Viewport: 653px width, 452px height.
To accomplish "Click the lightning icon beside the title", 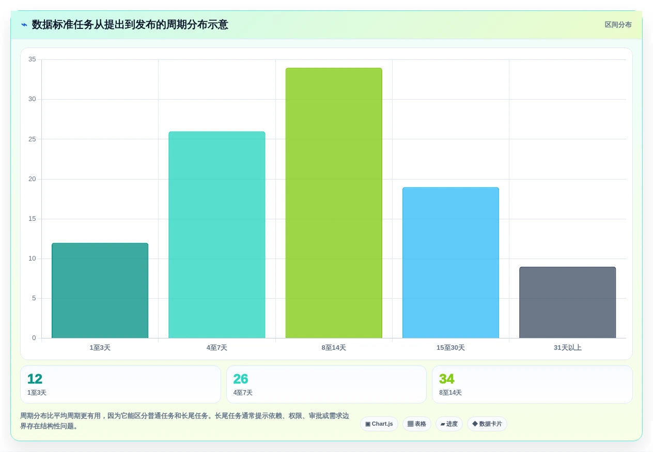I will (x=24, y=25).
